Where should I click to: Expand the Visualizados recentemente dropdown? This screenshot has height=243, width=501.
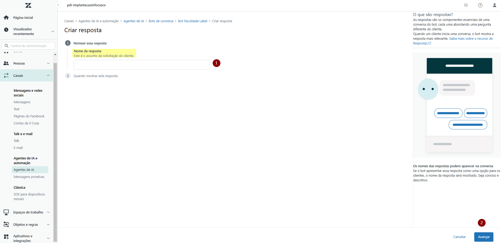point(53,31)
